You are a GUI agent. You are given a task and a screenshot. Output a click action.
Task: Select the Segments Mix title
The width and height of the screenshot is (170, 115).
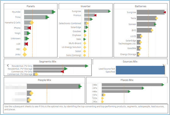48,62
